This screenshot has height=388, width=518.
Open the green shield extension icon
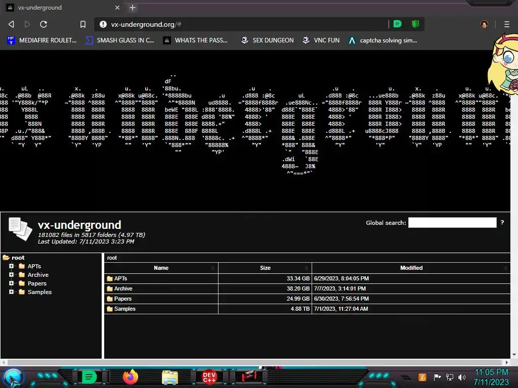415,24
